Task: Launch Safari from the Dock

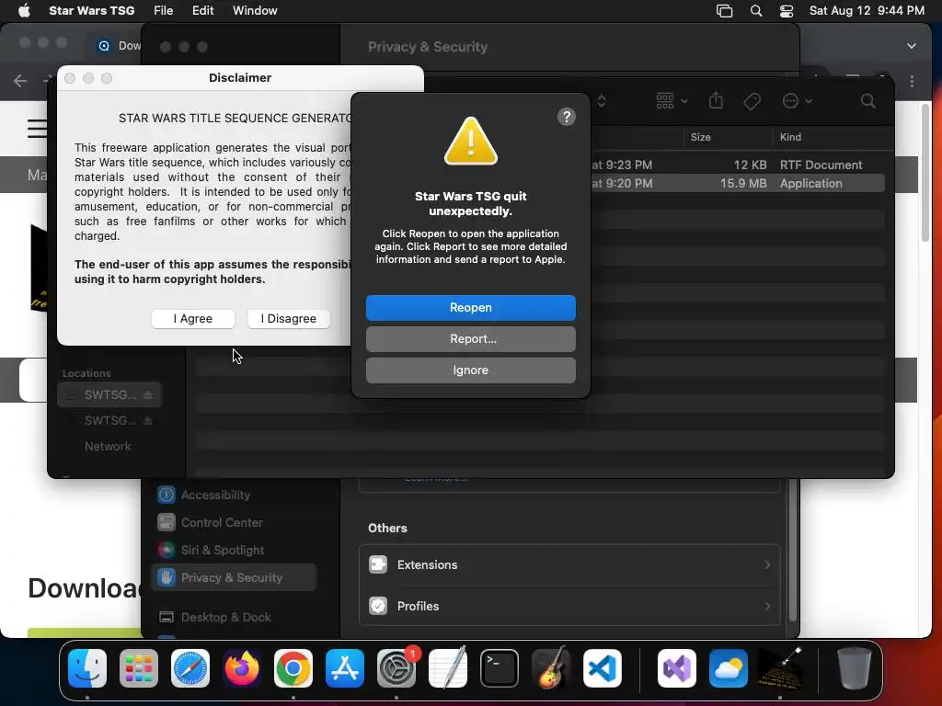Action: click(190, 668)
